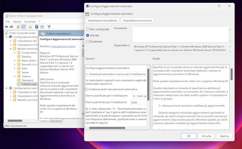Click the Forward arrow in the editor toolbar

[11, 27]
